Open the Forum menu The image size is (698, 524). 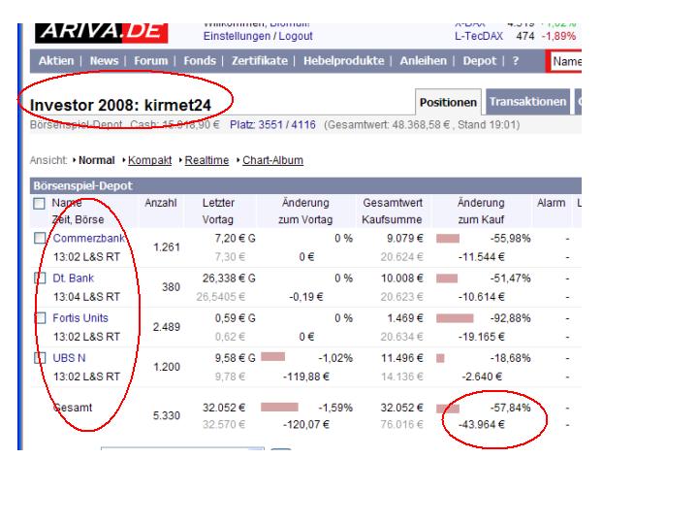[x=151, y=61]
